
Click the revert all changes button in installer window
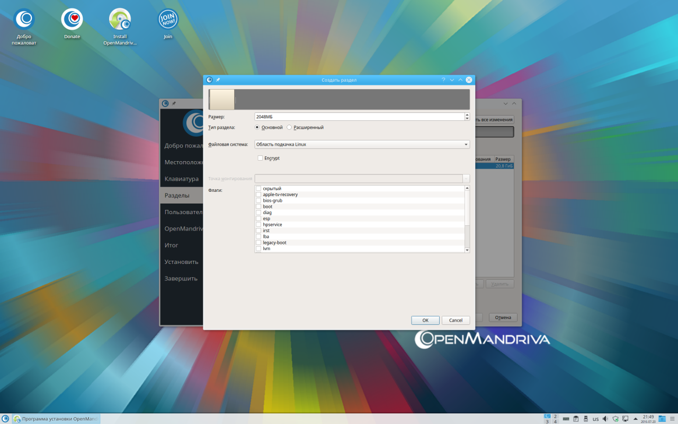pos(494,120)
